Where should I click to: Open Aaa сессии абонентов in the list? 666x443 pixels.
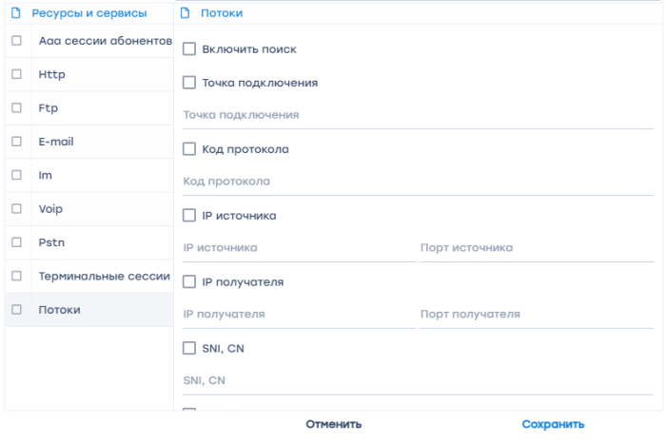(89, 41)
